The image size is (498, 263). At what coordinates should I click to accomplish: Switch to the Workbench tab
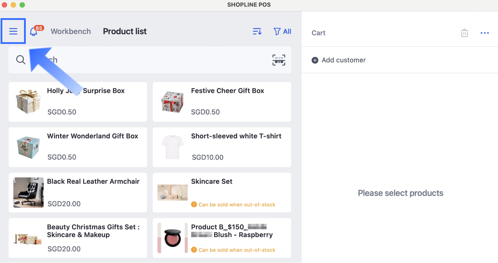pos(71,31)
